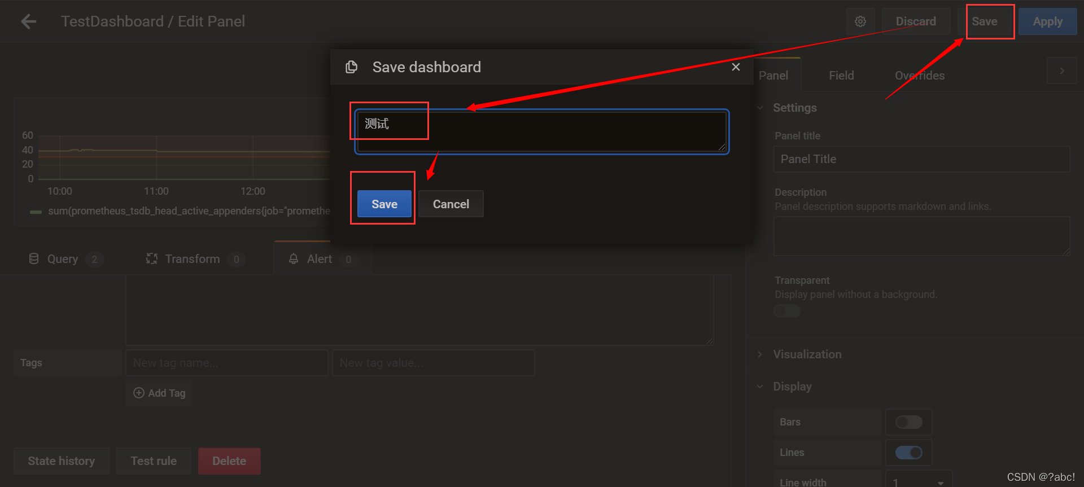Image resolution: width=1084 pixels, height=487 pixels.
Task: Click the alert message text area
Action: click(x=419, y=310)
